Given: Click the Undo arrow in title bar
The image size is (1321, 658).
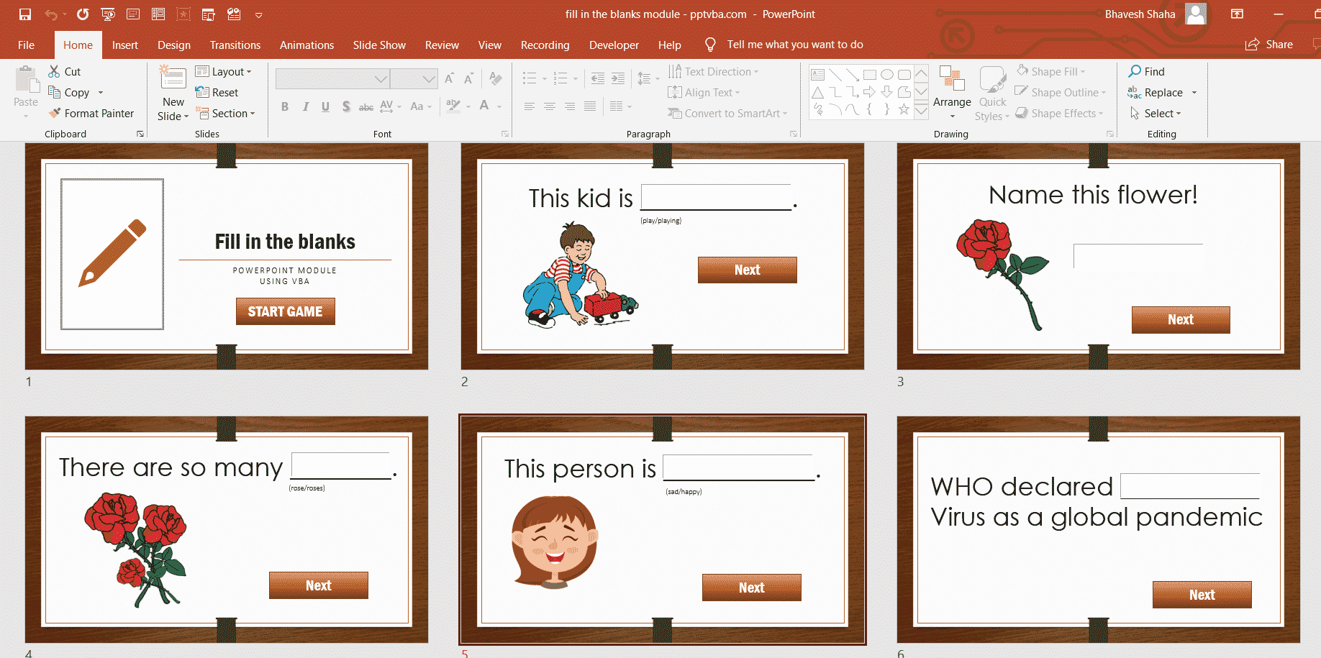Looking at the screenshot, I should (50, 14).
